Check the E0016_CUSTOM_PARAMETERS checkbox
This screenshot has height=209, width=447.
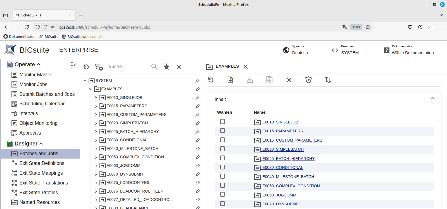(x=222, y=140)
